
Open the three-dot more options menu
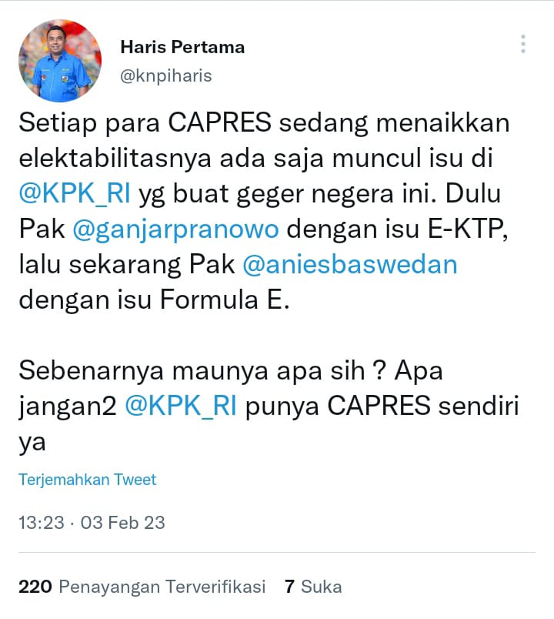[x=522, y=44]
